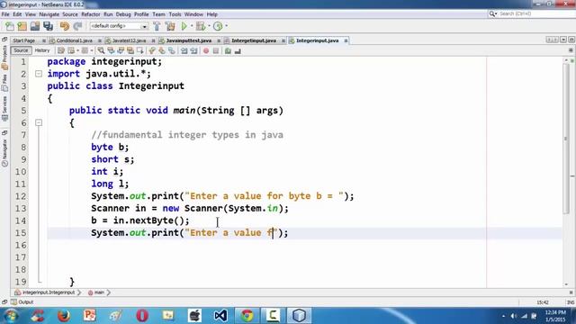Open Debug Project dropdown arrow

209,26
